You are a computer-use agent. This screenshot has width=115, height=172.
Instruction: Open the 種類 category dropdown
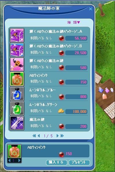pos(74,22)
